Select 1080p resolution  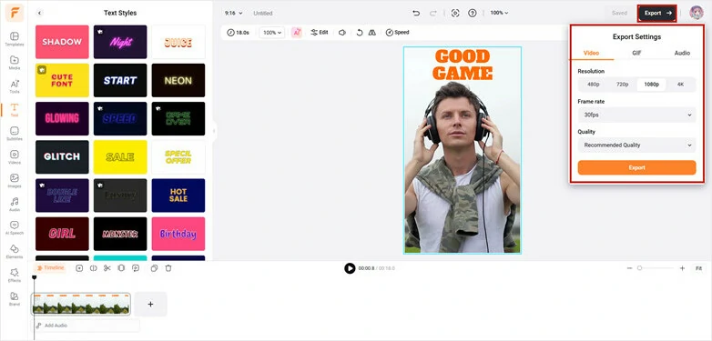coord(651,85)
